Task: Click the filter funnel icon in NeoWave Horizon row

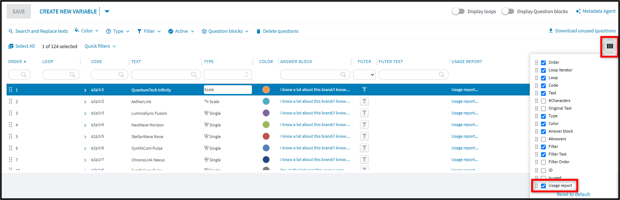Action: (364, 125)
